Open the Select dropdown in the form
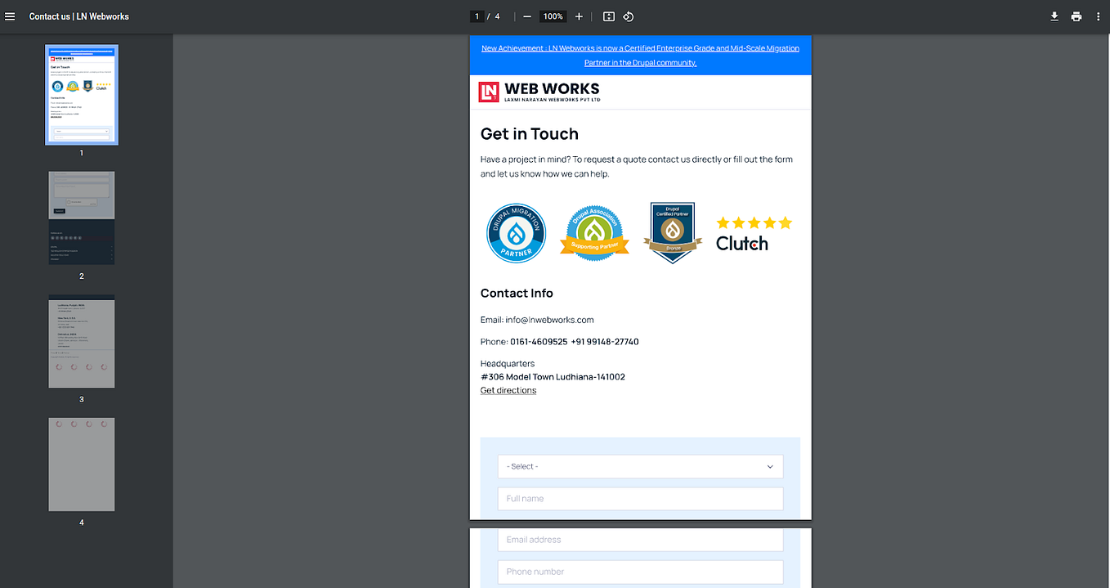This screenshot has height=588, width=1110. (x=640, y=466)
